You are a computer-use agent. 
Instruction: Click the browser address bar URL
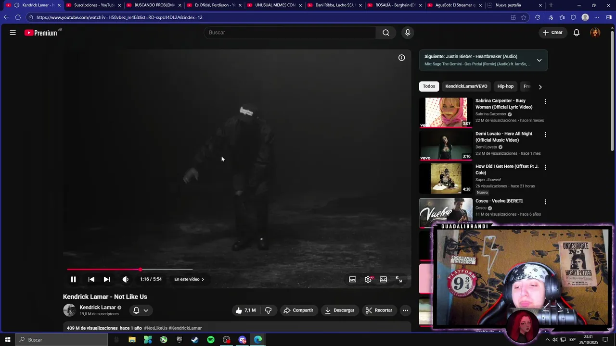119,17
